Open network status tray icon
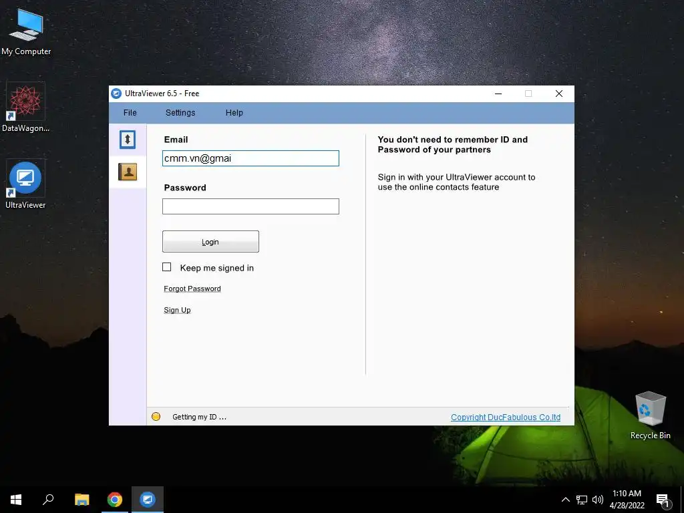The image size is (684, 513). [582, 500]
